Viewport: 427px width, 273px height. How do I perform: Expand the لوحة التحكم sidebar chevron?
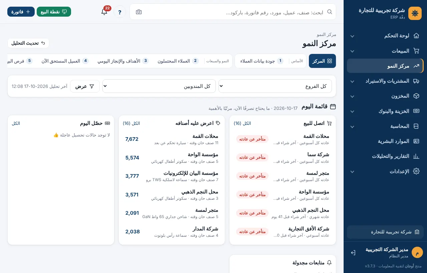point(352,36)
